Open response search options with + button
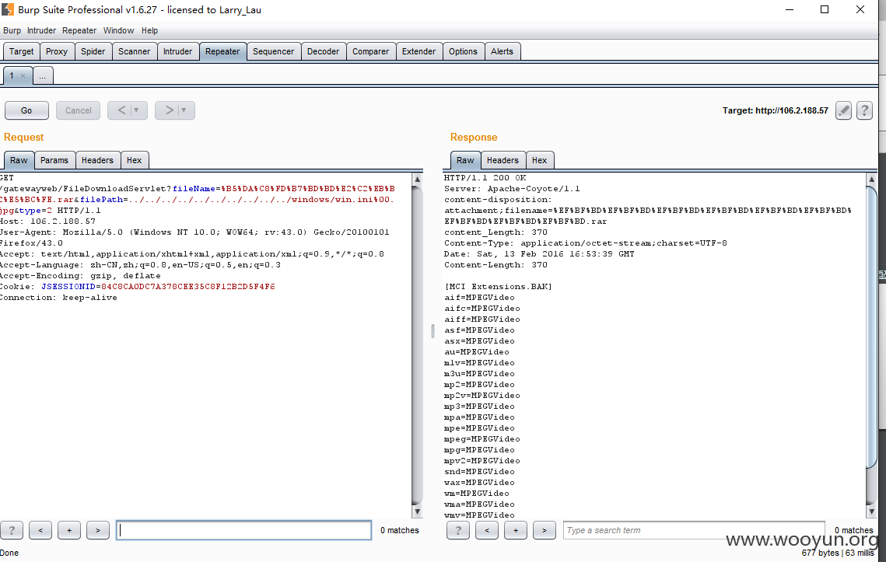886x562 pixels. (x=515, y=530)
